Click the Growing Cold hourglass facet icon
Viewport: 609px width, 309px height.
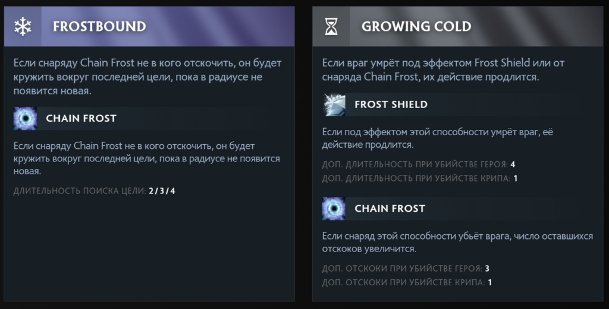tap(331, 27)
